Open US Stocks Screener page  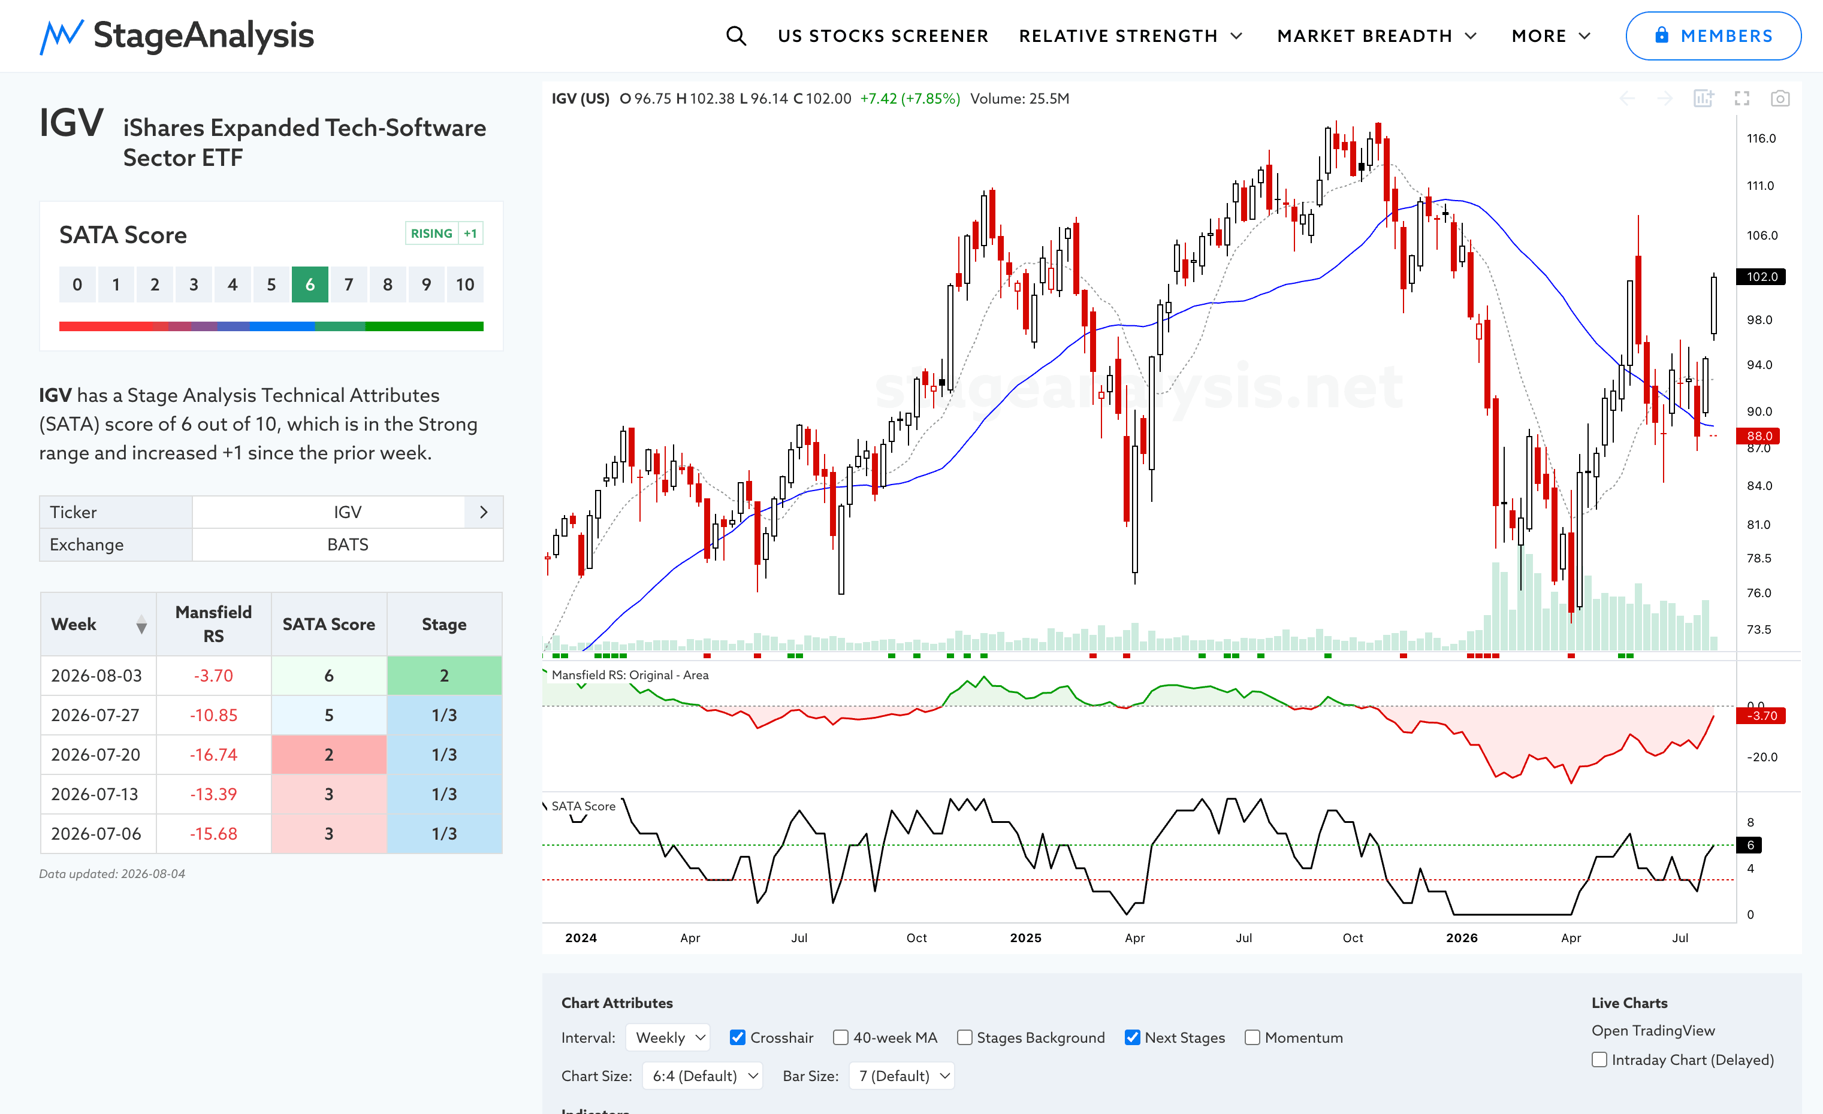[x=883, y=35]
